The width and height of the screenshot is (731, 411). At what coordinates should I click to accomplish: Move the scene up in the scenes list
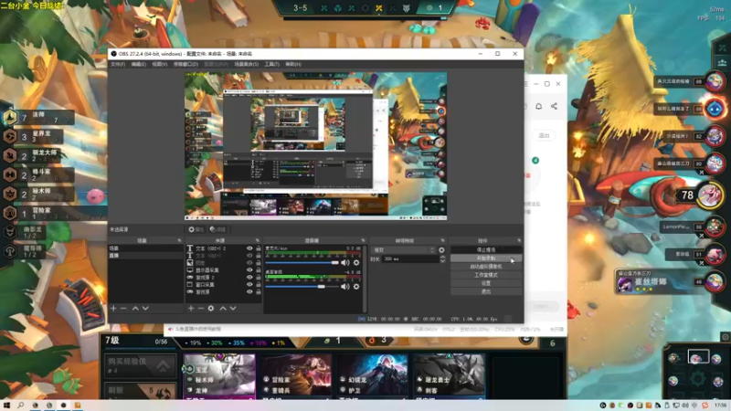point(135,308)
